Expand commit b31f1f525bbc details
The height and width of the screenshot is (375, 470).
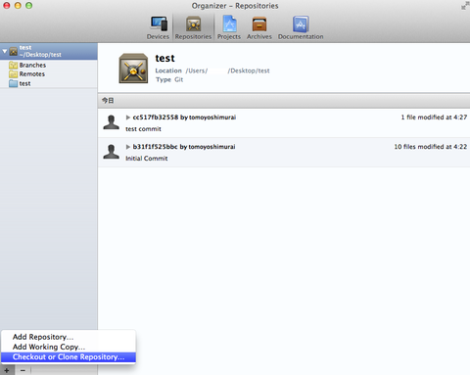[x=128, y=147]
